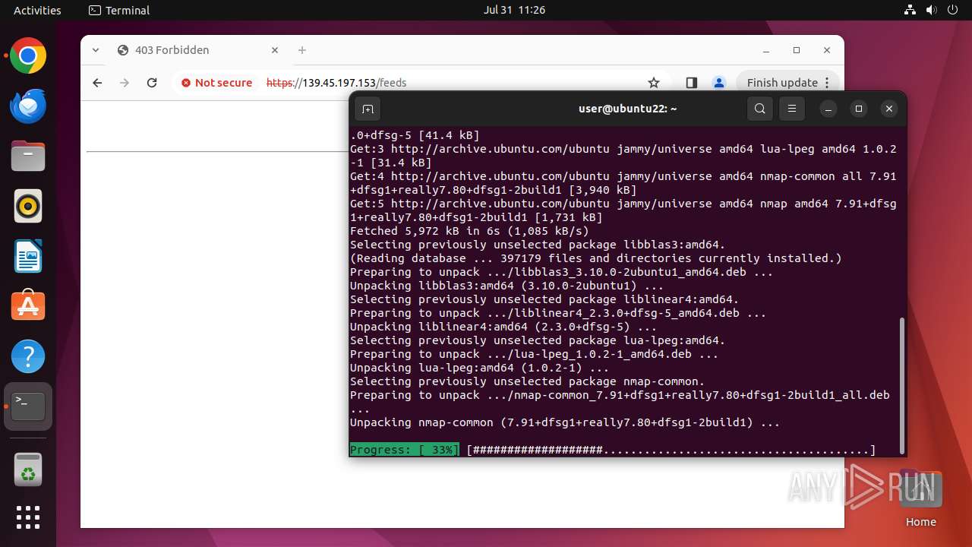Open terminal hamburger menu
Screen dimensions: 972x547
point(792,109)
